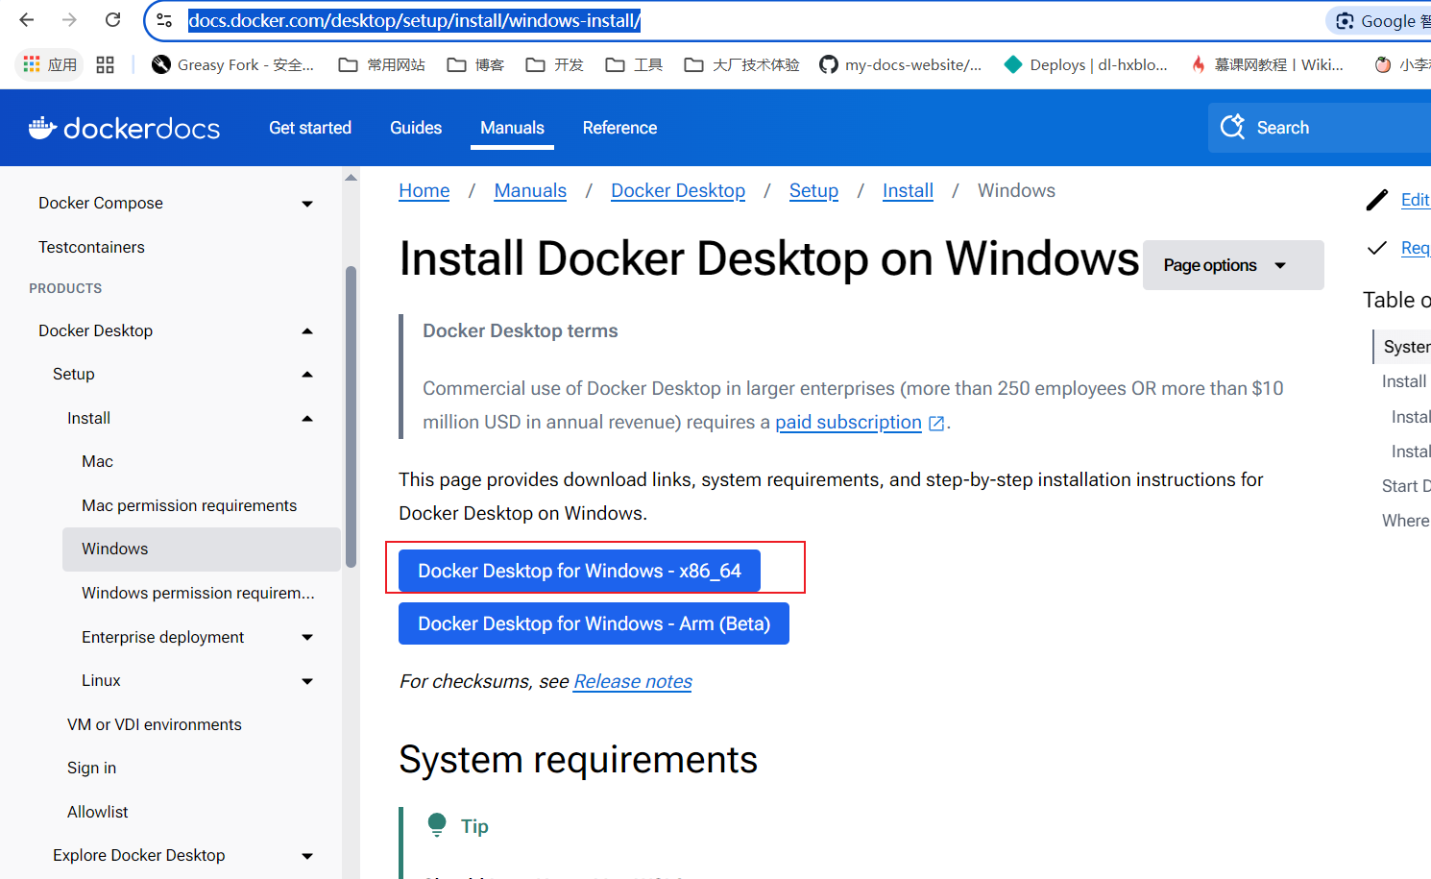1431x879 pixels.
Task: Expand Docker Compose sidebar section
Action: (x=307, y=204)
